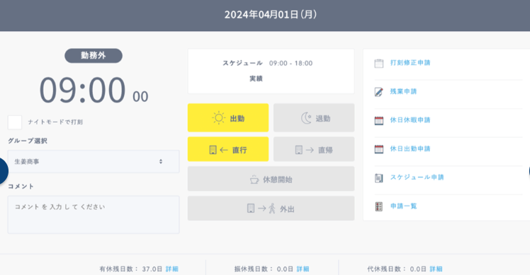530x275 pixels.
Task: Click the 外出 button
Action: pos(271,209)
